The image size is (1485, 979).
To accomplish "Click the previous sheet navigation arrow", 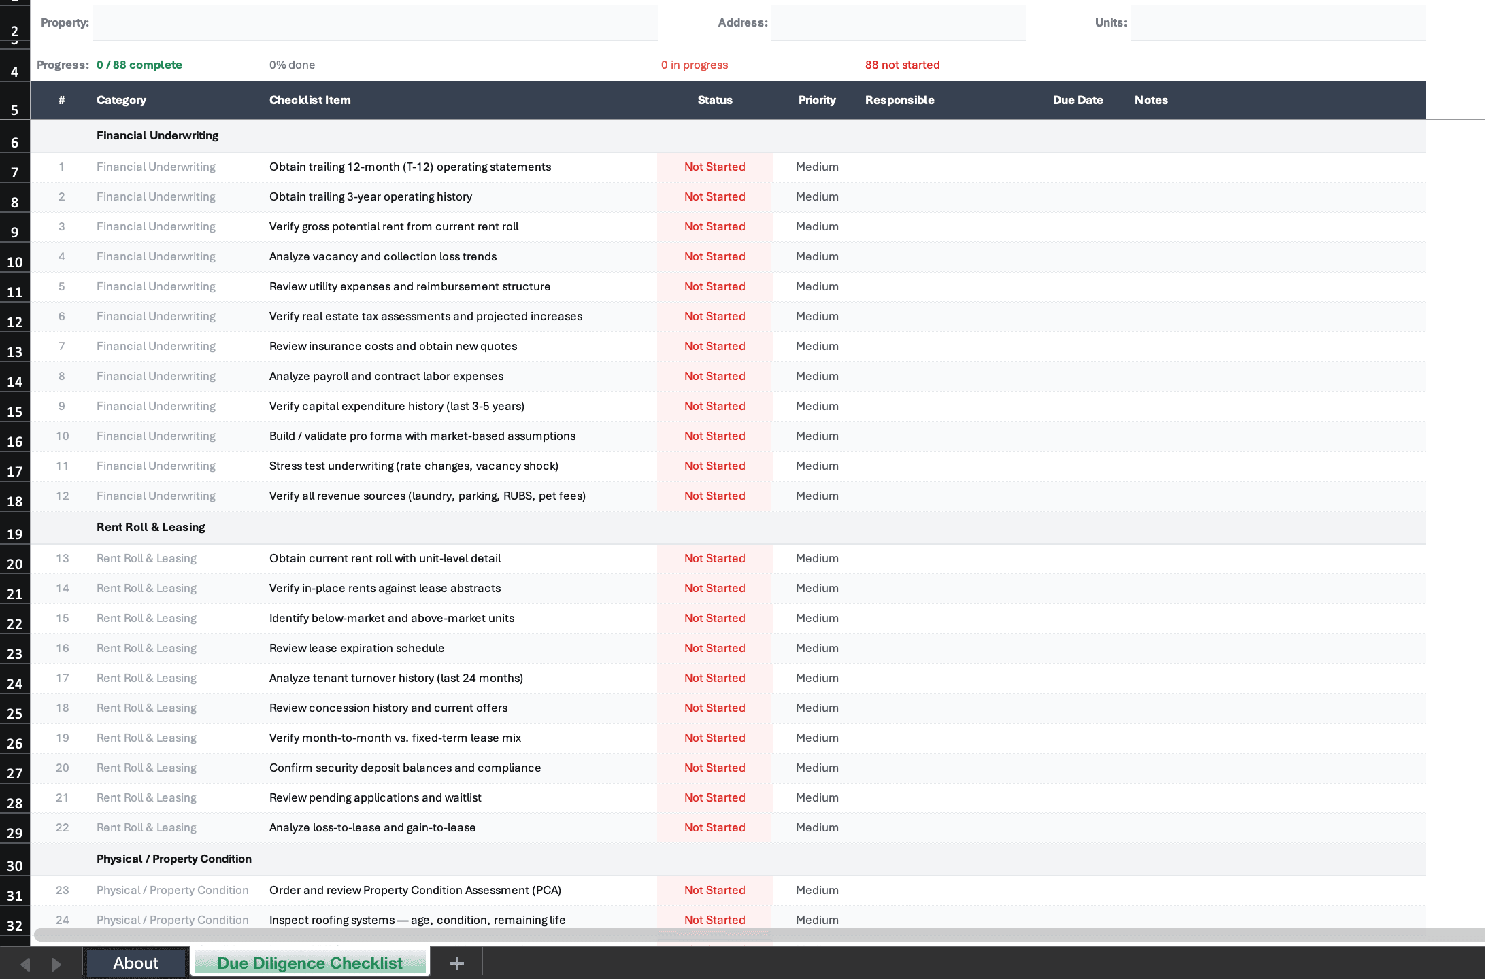I will [x=24, y=963].
